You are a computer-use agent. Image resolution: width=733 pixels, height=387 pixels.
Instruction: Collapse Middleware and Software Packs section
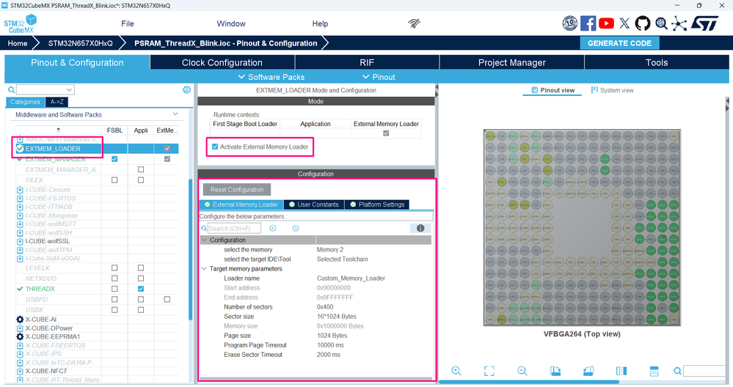click(175, 114)
